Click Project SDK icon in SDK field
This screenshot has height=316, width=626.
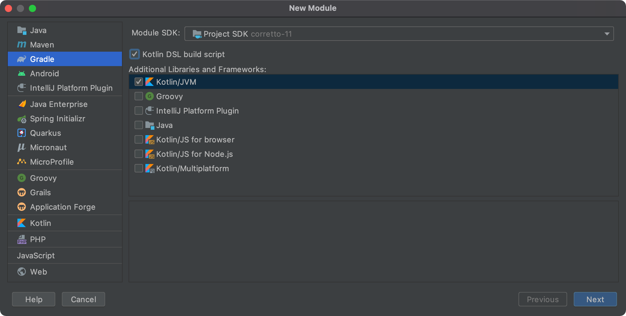(x=197, y=34)
